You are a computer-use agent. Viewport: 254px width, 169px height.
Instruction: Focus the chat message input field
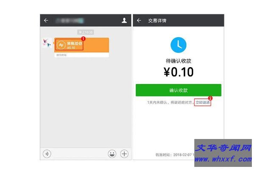tap(78, 154)
